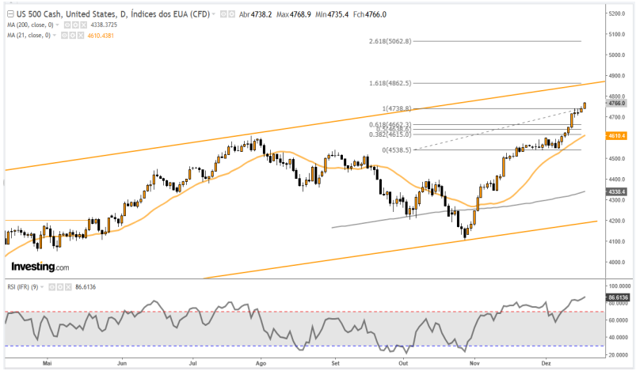This screenshot has width=636, height=371.
Task: Open the MA (200, close, 0) dropdown arrow
Action: tap(57, 25)
